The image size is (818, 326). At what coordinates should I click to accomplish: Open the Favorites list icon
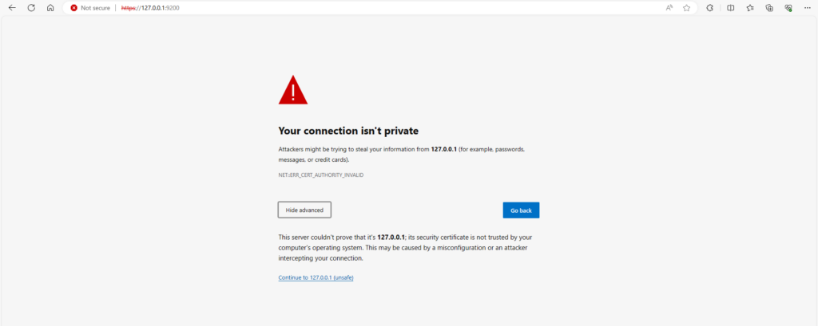[750, 8]
